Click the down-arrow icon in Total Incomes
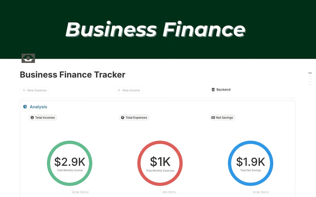Image resolution: width=316 pixels, height=197 pixels. click(32, 118)
